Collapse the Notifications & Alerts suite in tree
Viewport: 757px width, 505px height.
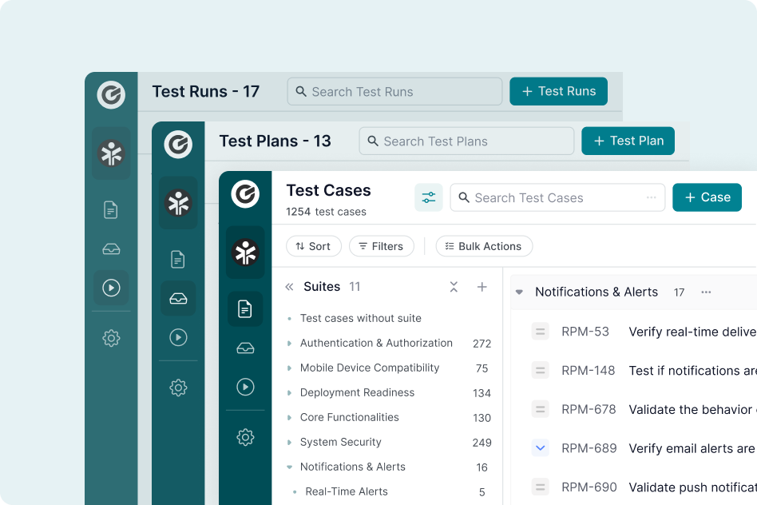tap(289, 467)
